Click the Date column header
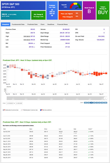Image resolution: width=110 pixels, height=163 pixels. point(4,129)
